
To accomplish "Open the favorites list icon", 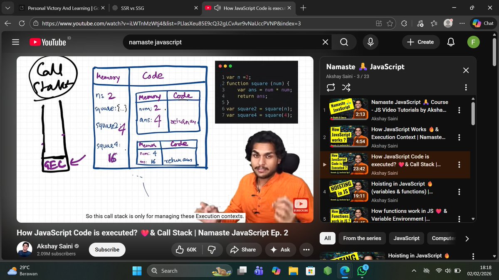I will coord(435,24).
